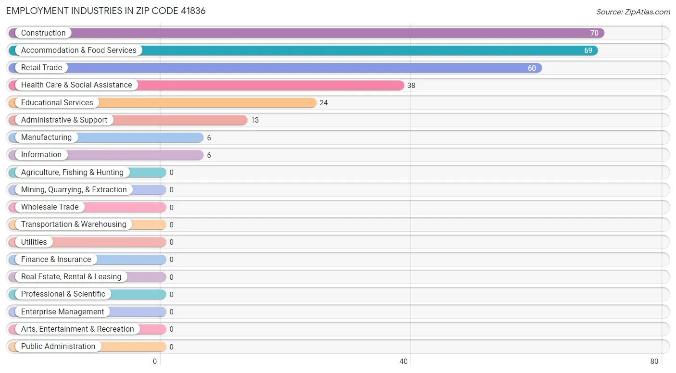Click the axis tick label 40
Image resolution: width=676 pixels, height=373 pixels.
[403, 361]
